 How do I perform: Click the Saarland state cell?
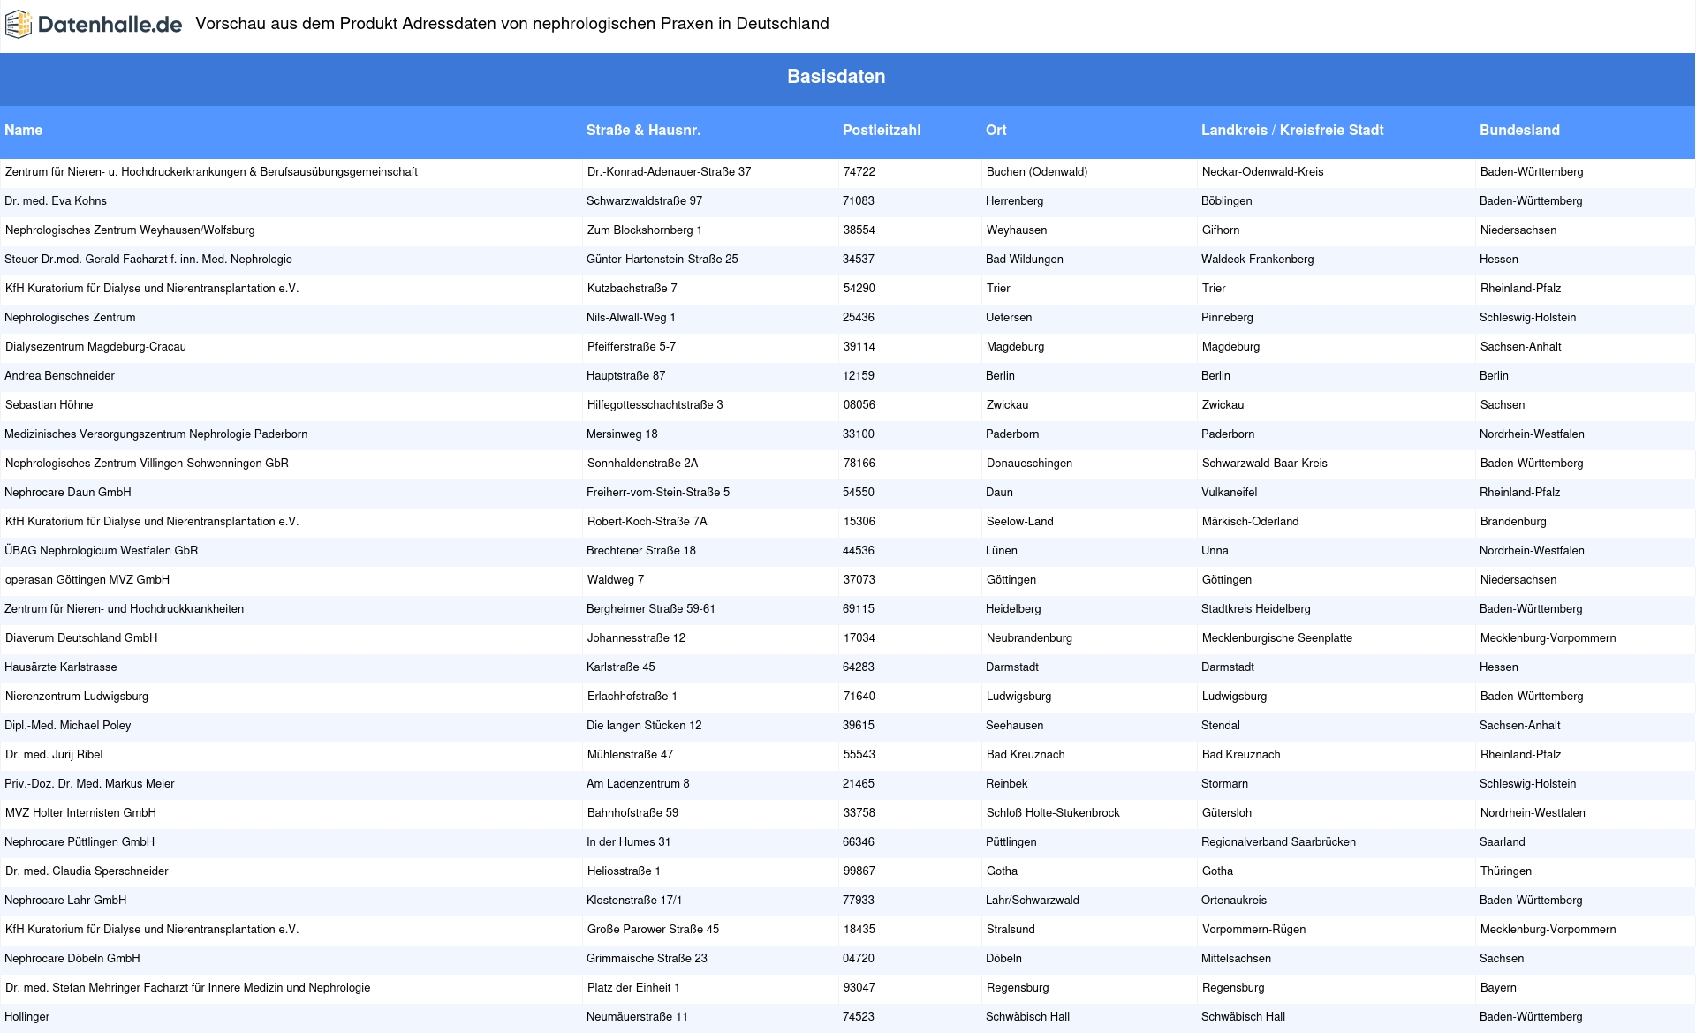pyautogui.click(x=1502, y=842)
